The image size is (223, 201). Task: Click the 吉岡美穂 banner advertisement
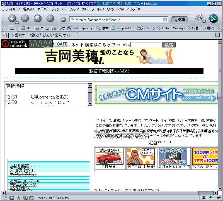pyautogui.click(x=109, y=56)
